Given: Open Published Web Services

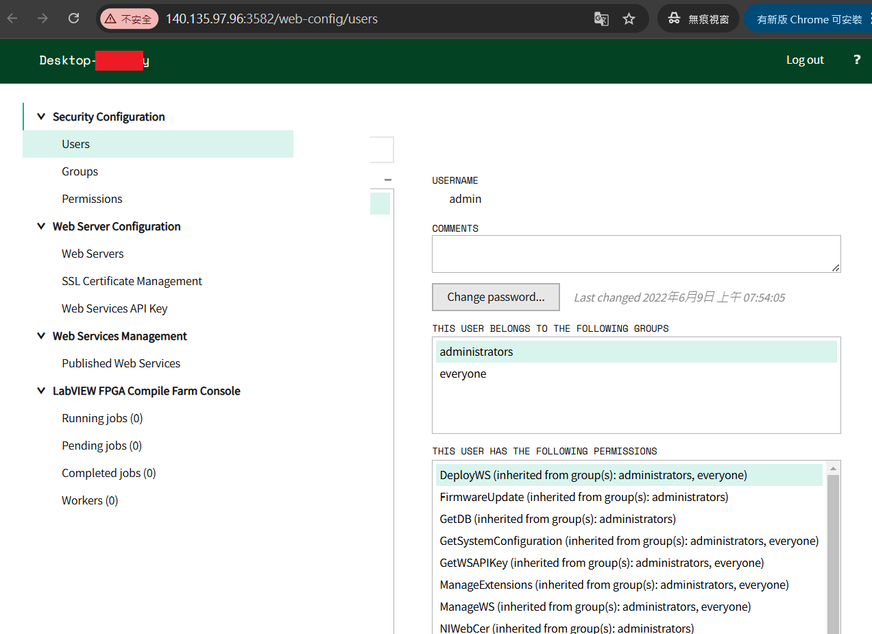Looking at the screenshot, I should pos(121,363).
